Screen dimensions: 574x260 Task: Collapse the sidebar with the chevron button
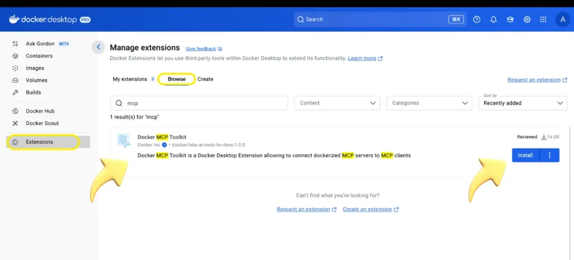point(98,47)
